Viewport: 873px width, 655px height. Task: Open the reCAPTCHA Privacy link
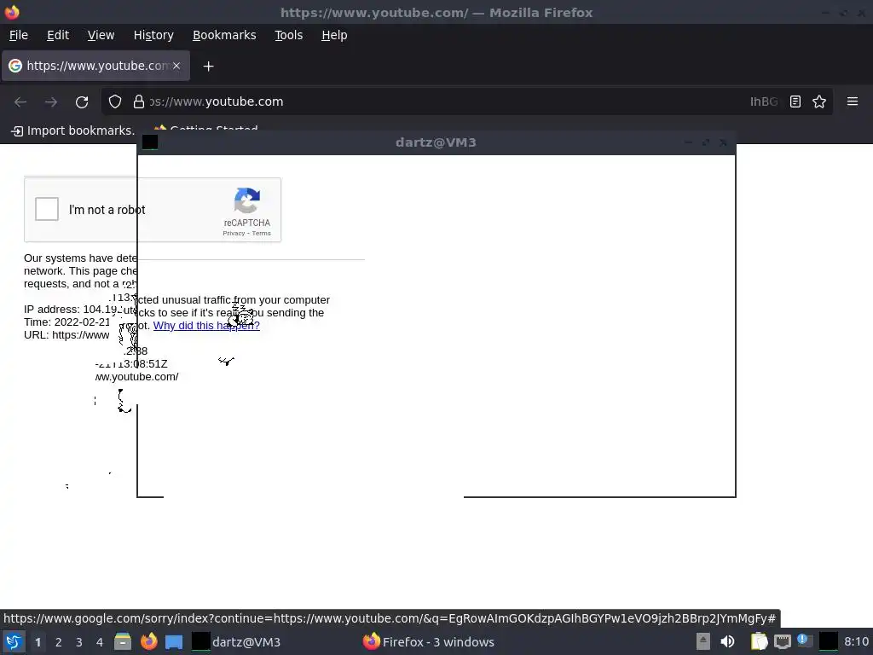click(234, 234)
